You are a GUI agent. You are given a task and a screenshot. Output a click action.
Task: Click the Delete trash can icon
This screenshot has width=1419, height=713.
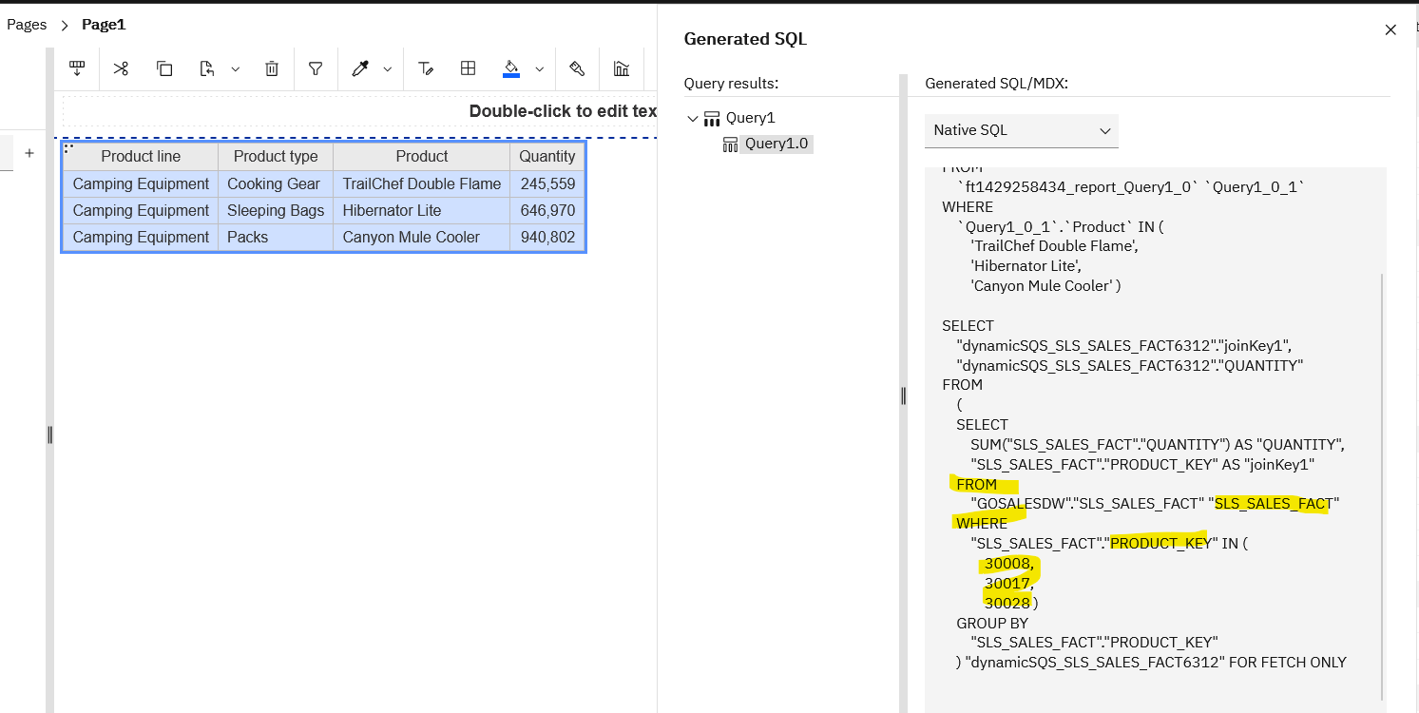[x=272, y=68]
